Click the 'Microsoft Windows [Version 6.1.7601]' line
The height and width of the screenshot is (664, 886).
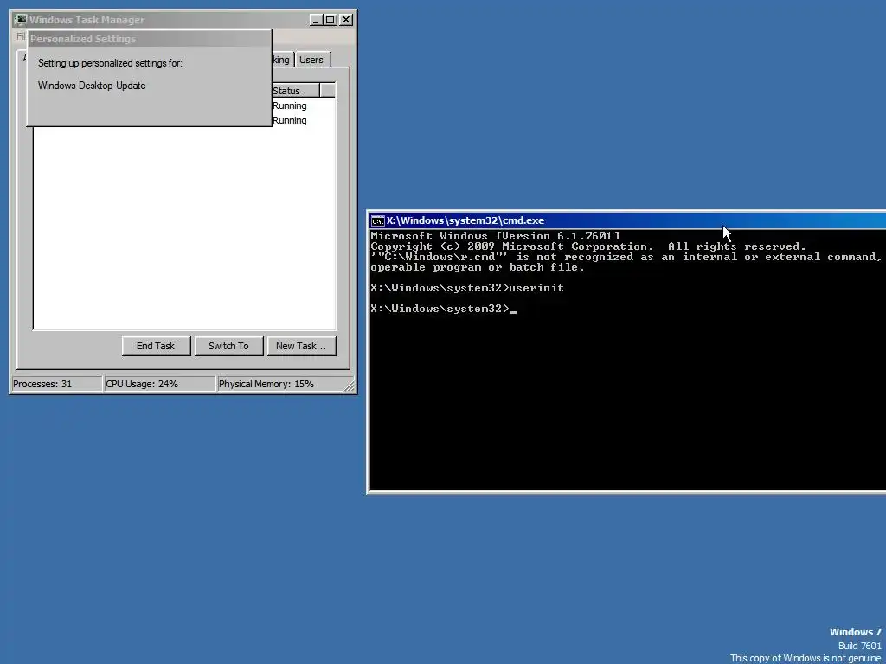click(495, 236)
